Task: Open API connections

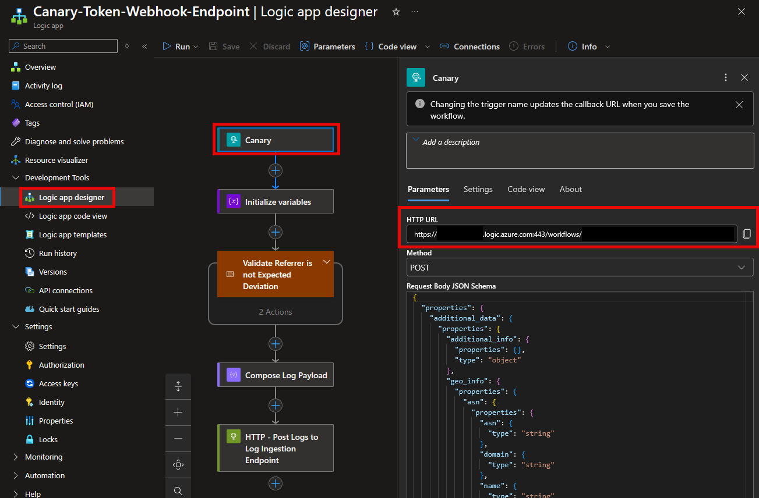Action: click(65, 290)
